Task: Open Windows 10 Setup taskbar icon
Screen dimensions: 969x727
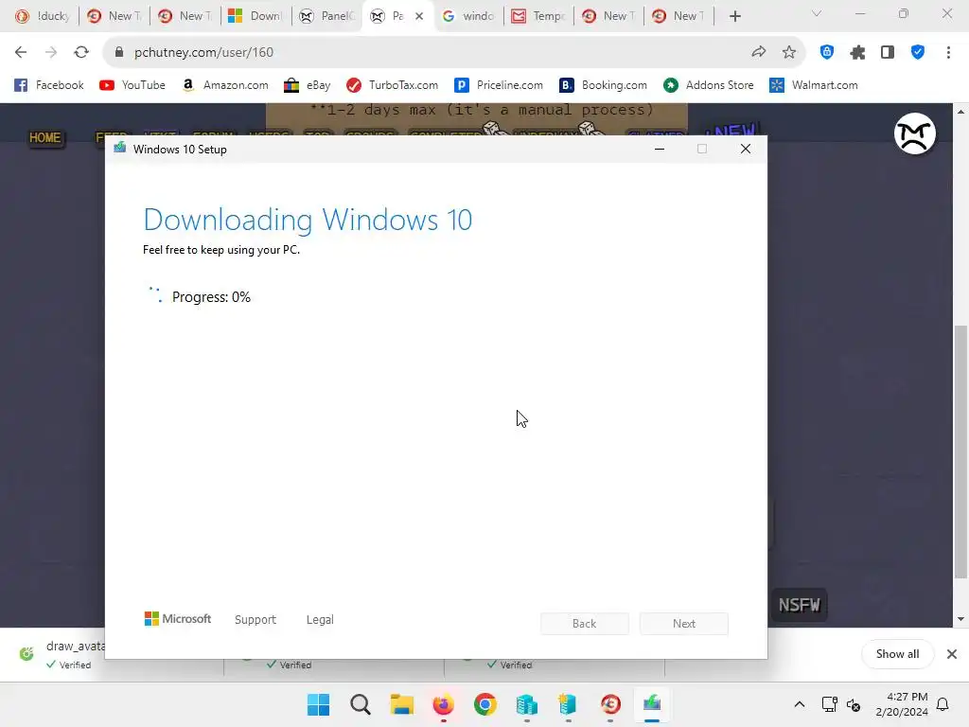Action: pos(652,704)
